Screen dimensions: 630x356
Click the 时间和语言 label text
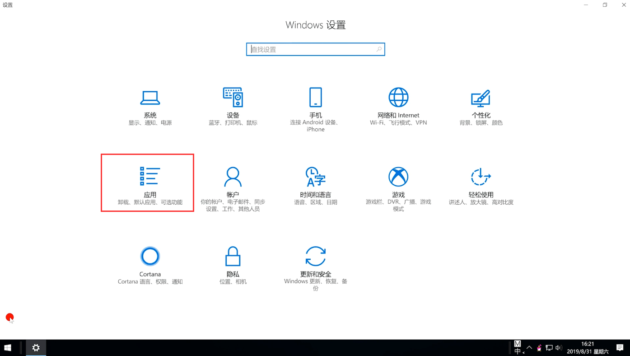tap(316, 195)
